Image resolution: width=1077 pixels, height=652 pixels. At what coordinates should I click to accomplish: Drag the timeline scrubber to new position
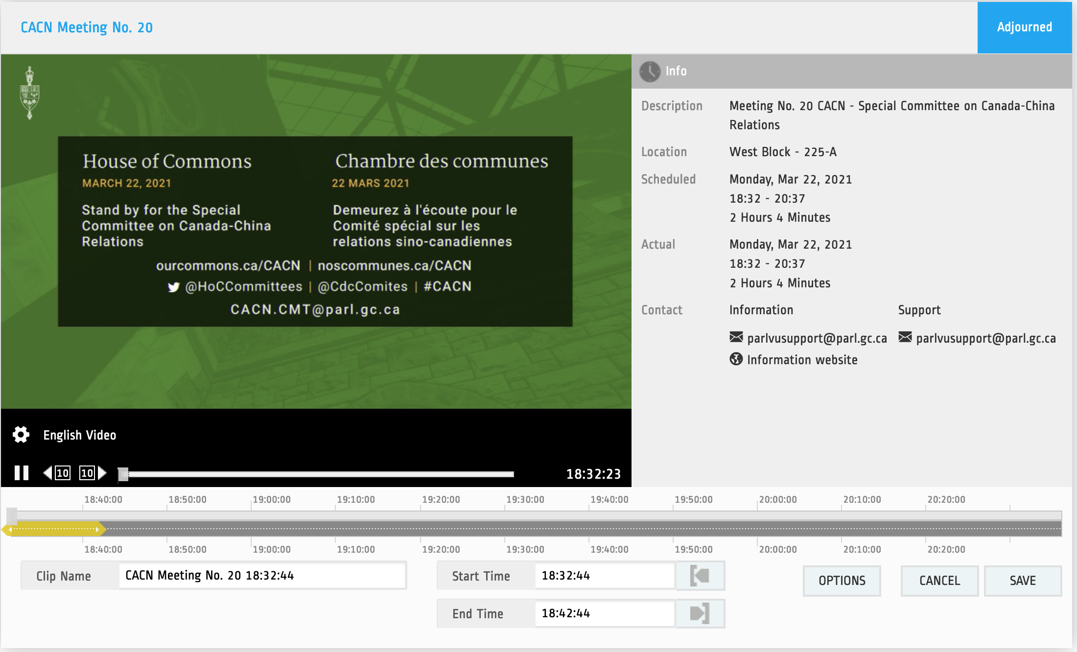tap(124, 473)
